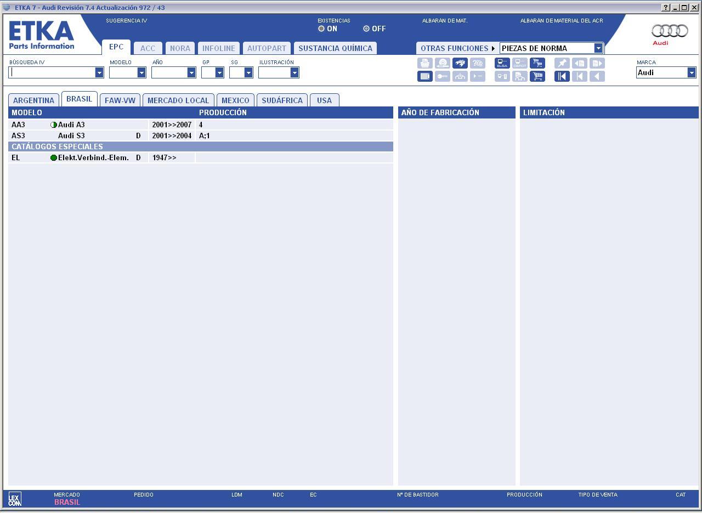Click the green full-circle icon beside Elekt.Verbind.-Elem.

54,157
